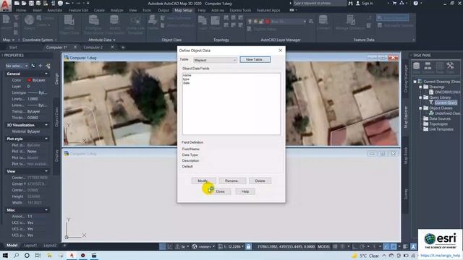Screen dimensions: 463x260
Task: Open the Table dropdown in the dialog
Action: click(x=215, y=60)
